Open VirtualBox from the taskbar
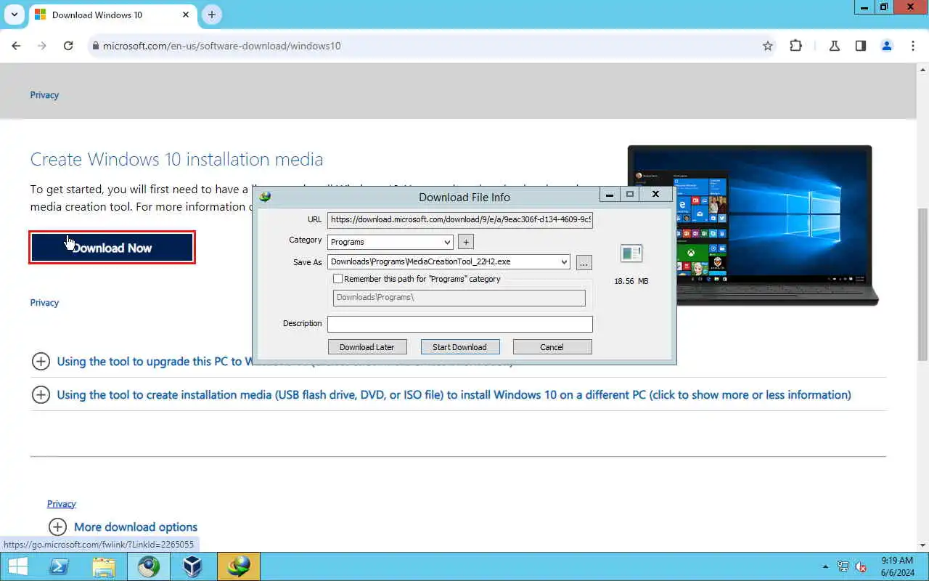929x581 pixels. point(193,566)
